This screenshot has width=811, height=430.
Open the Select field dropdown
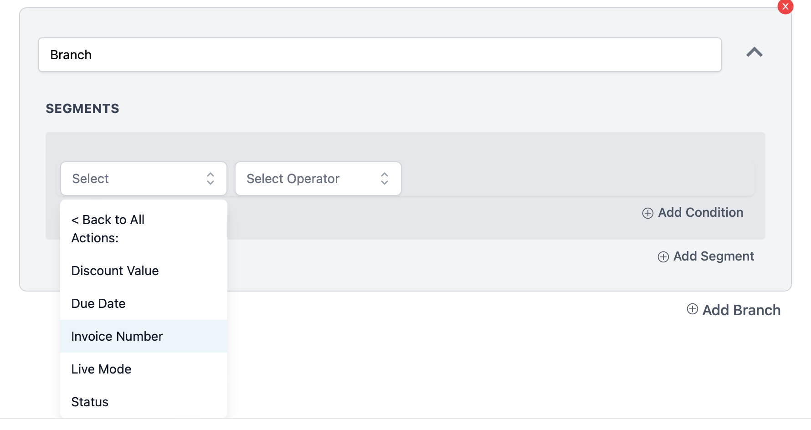(x=137, y=179)
